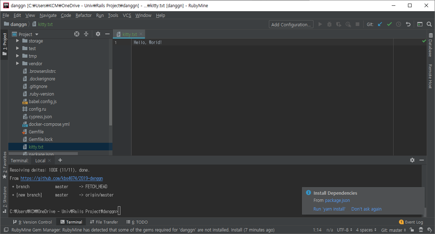
Task: Open Git Show History clock icon
Action: (x=399, y=25)
